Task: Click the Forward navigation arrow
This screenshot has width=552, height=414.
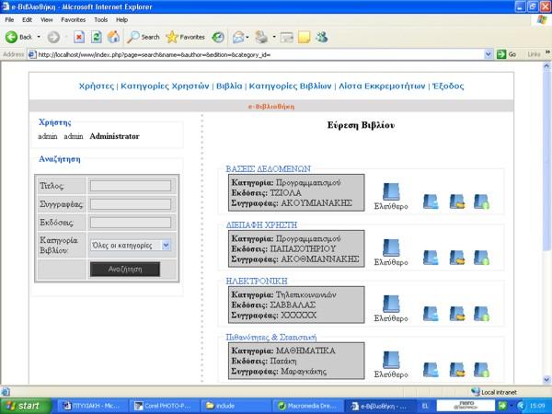Action: (x=53, y=37)
